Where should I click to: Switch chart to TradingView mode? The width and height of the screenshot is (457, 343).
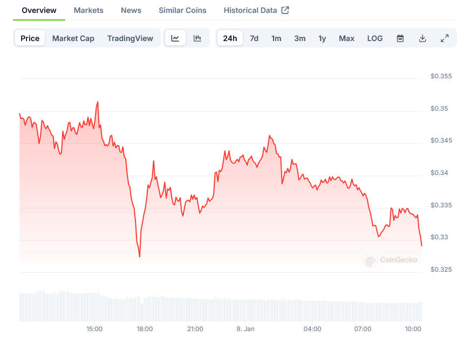pos(130,38)
